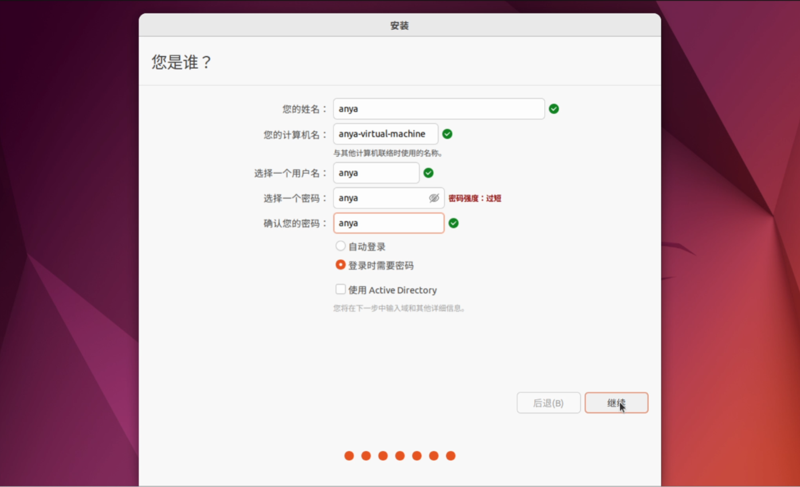Select the 登录时需要密码 radio option
This screenshot has height=487, width=800.
(340, 265)
